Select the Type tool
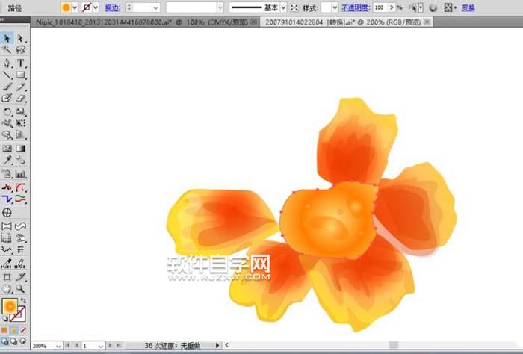 point(21,63)
